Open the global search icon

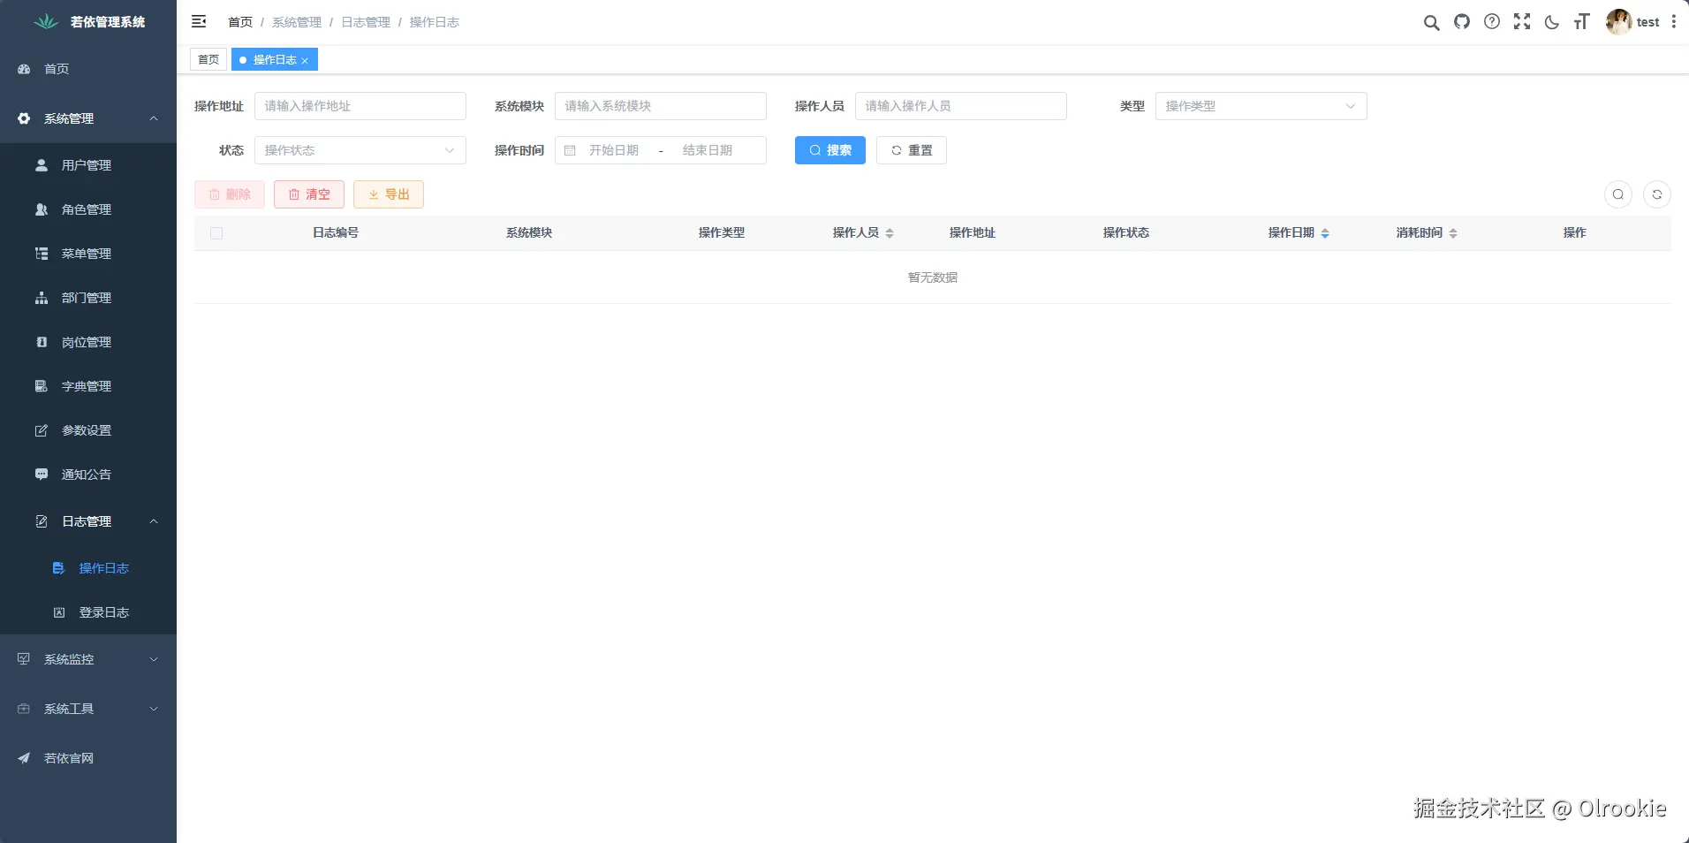[1430, 22]
